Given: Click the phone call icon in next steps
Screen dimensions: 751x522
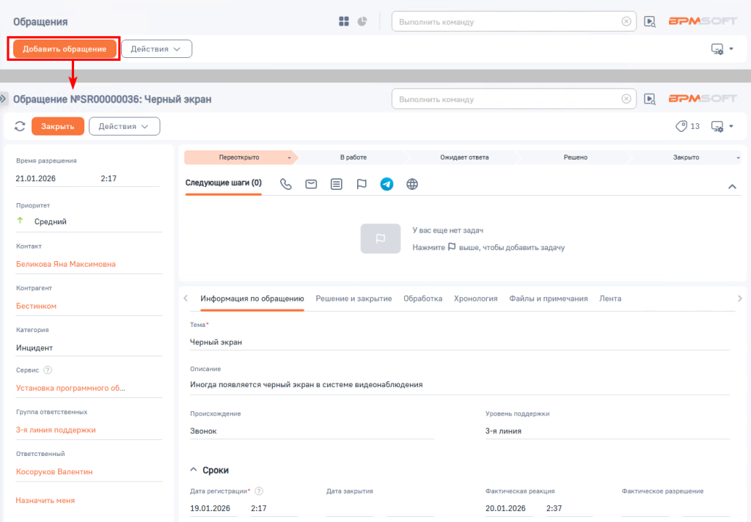Looking at the screenshot, I should pyautogui.click(x=286, y=184).
